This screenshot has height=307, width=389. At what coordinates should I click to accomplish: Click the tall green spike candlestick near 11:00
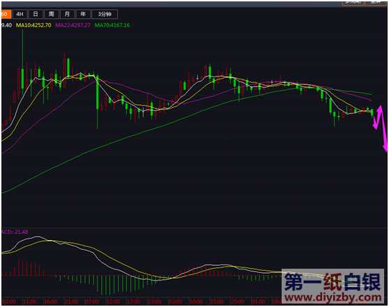[x=22, y=63]
